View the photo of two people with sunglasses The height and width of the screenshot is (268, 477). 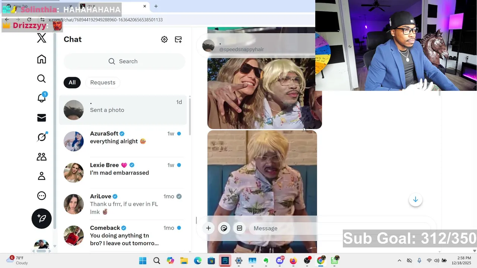pos(265,93)
